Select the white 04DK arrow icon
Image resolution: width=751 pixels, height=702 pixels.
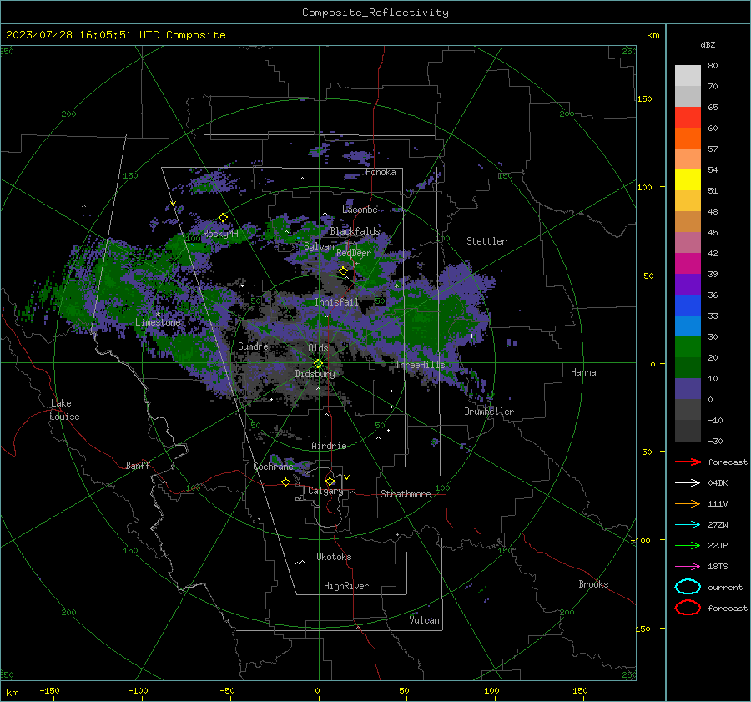coord(688,482)
